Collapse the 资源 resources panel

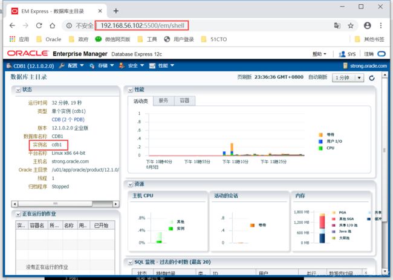click(131, 184)
